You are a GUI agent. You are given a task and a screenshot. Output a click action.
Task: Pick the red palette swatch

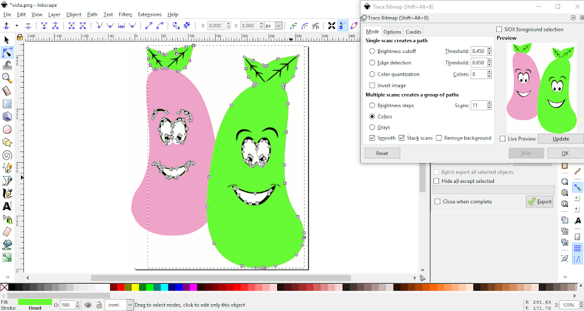(121, 287)
